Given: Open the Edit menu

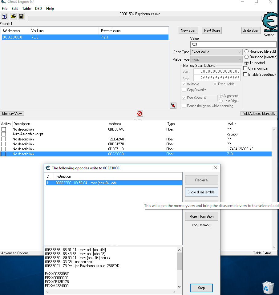Looking at the screenshot, I should coord(15,8).
